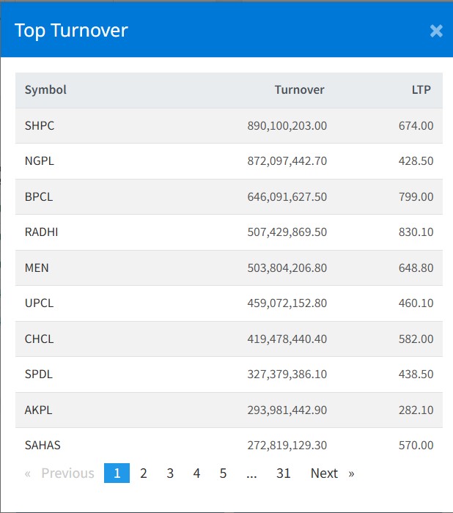The width and height of the screenshot is (453, 513).
Task: Click the SAHAS symbol entry
Action: pyautogui.click(x=43, y=446)
